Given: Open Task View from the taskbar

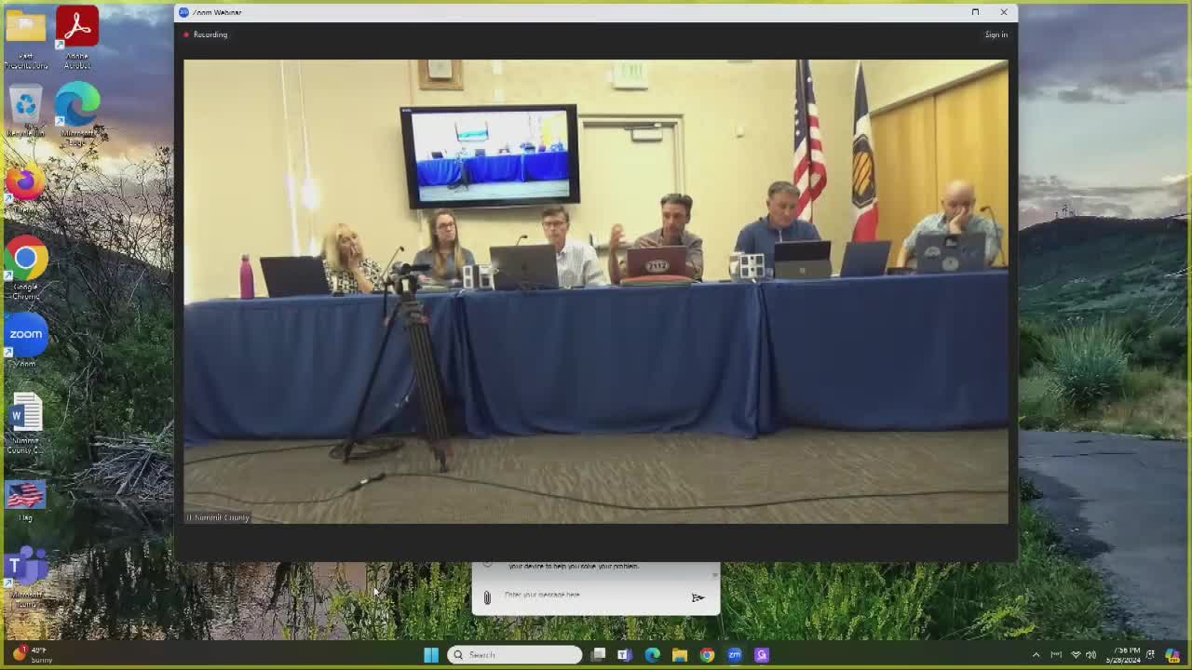Looking at the screenshot, I should click(x=599, y=654).
